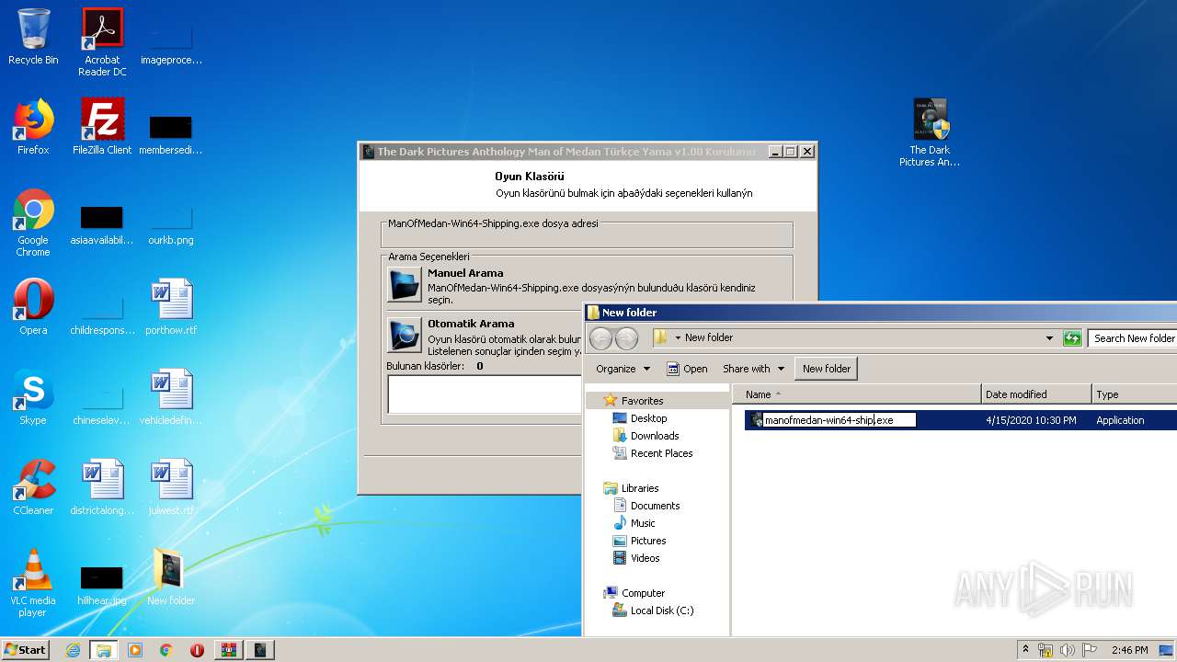Click the Manuel Arama folder search icon

click(x=405, y=285)
